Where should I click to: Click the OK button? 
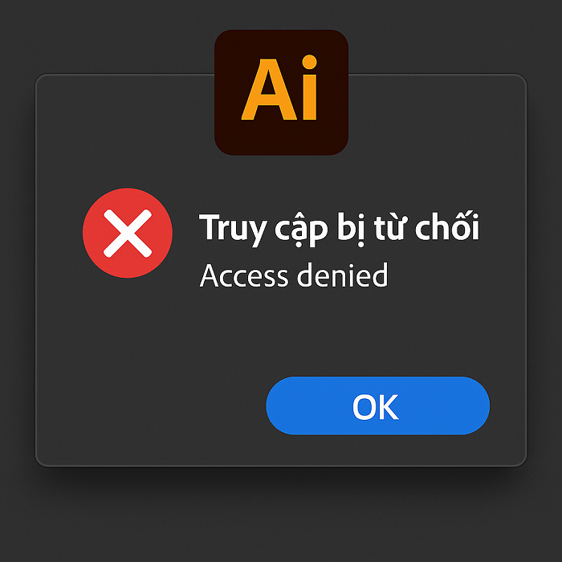(x=378, y=405)
